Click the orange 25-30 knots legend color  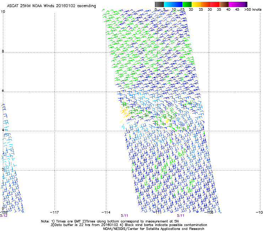coord(205,4)
